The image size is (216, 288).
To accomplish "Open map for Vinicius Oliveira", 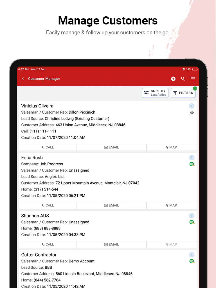I will pyautogui.click(x=172, y=147).
